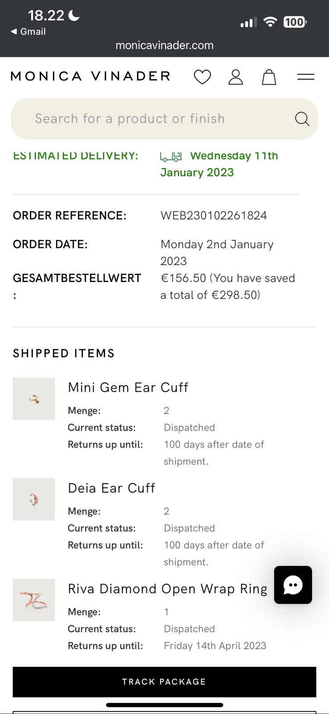Screen dimensions: 329x714
Task: Select Riva Diamond Open Wrap Ring title
Action: [167, 589]
